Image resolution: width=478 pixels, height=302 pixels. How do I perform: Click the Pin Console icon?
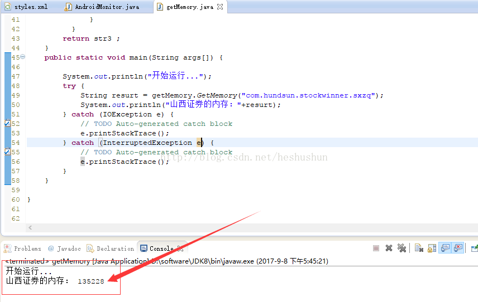(474, 249)
